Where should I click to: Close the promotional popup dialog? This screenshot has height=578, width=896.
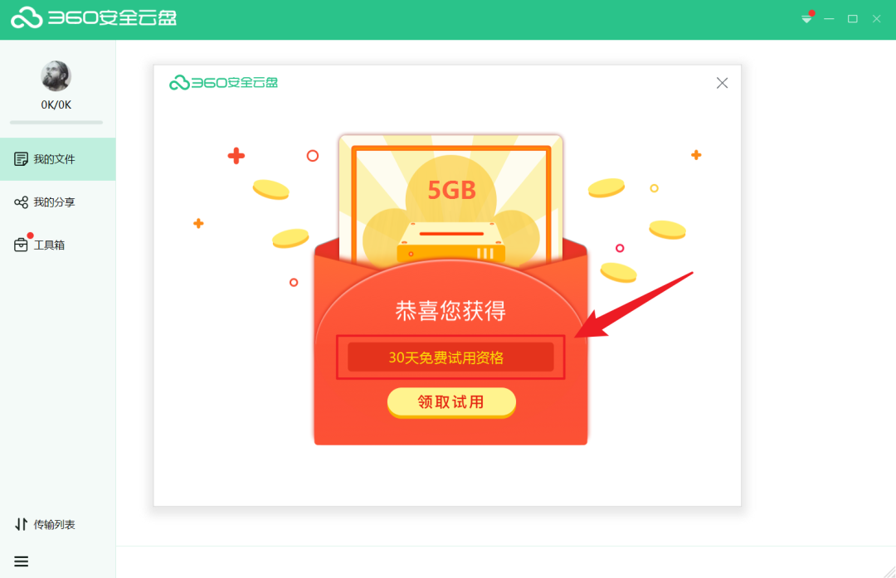[x=723, y=84]
